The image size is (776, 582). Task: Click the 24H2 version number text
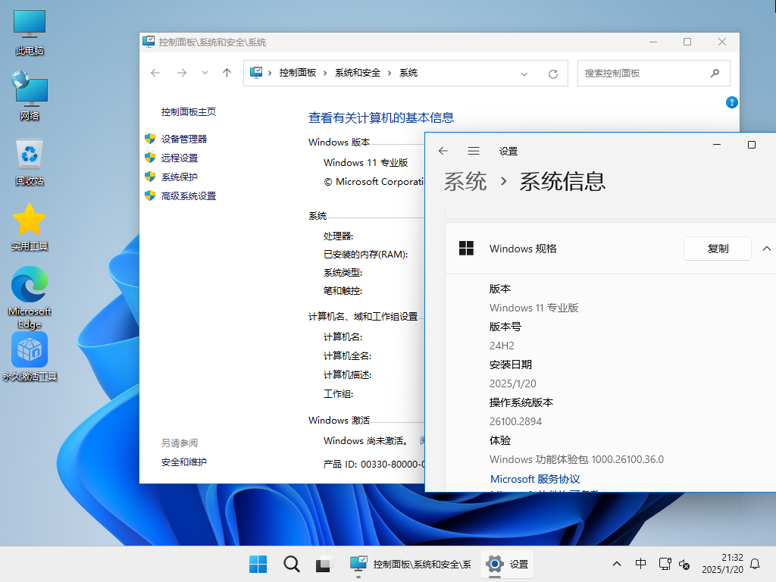(x=502, y=346)
